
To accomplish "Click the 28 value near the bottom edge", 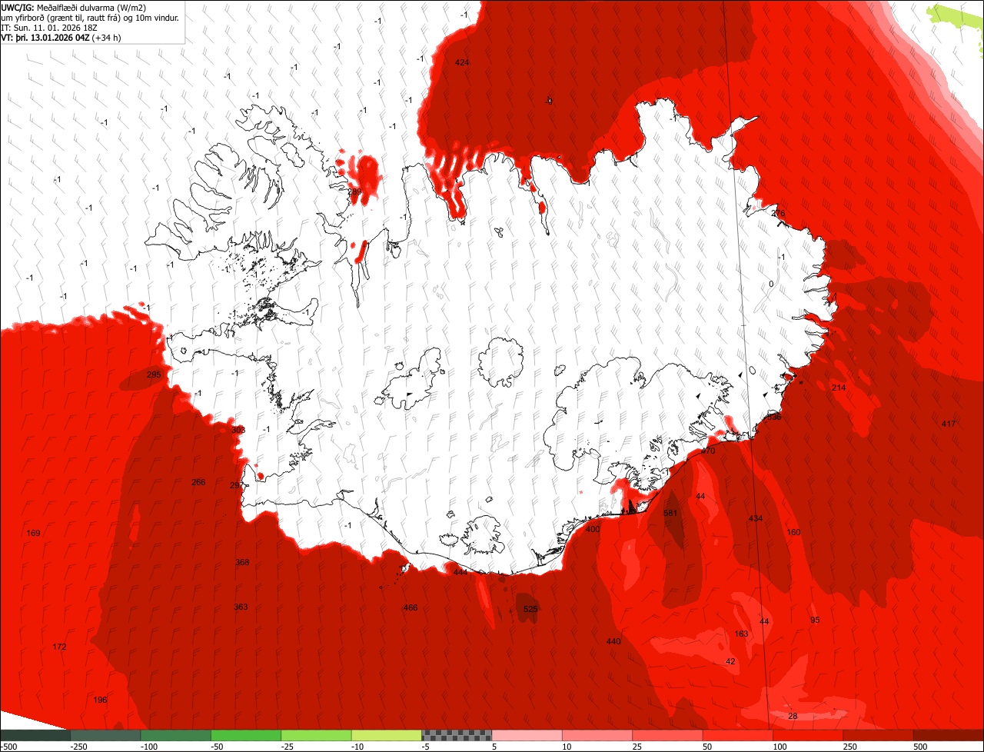I will click(x=793, y=716).
